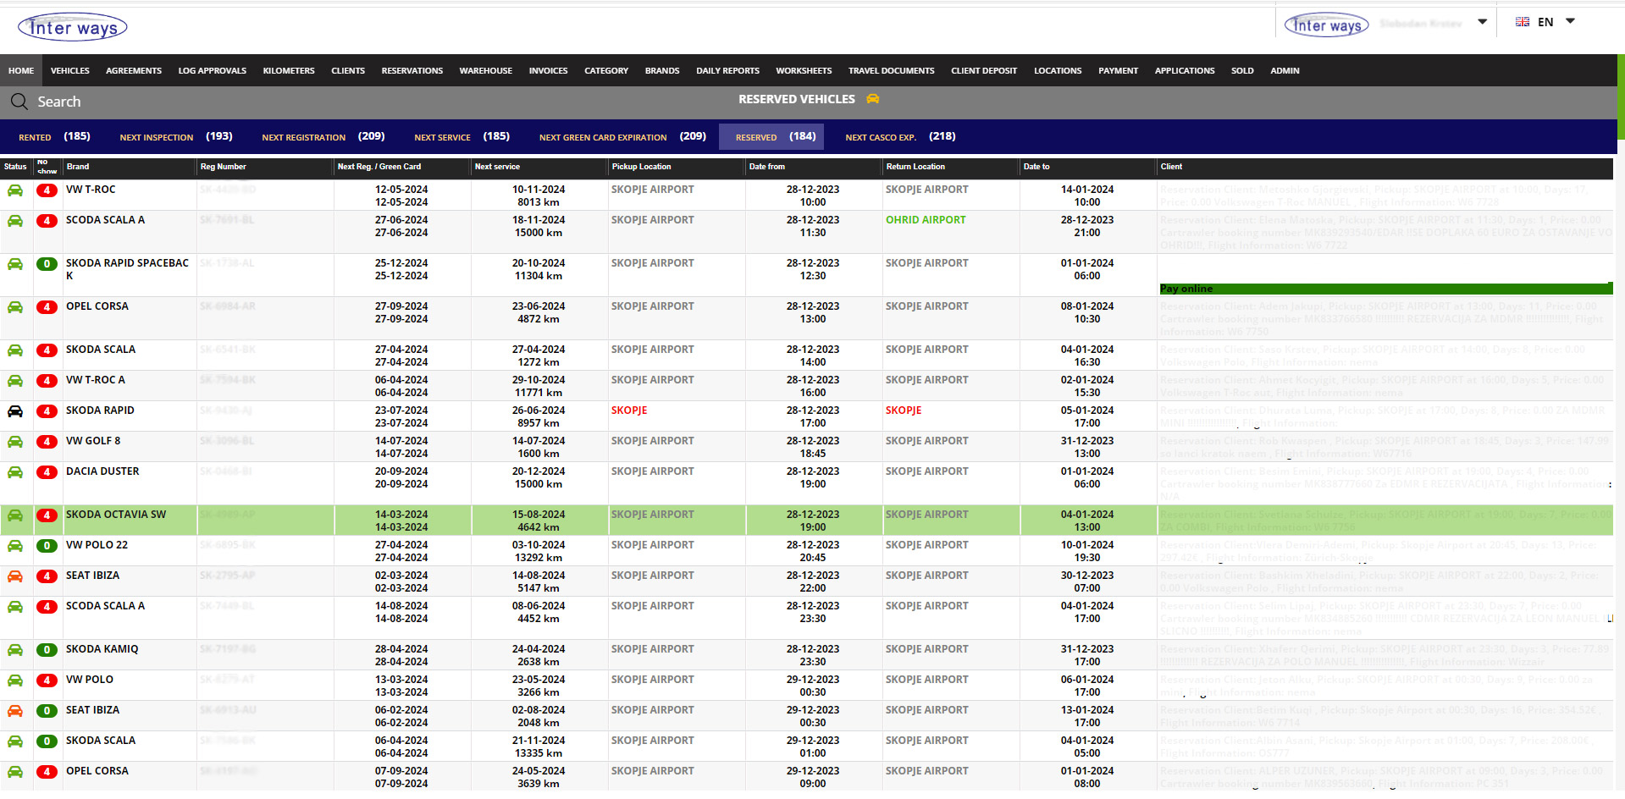The width and height of the screenshot is (1625, 799).
Task: Open the AGREEMENTS menu
Action: pos(134,70)
